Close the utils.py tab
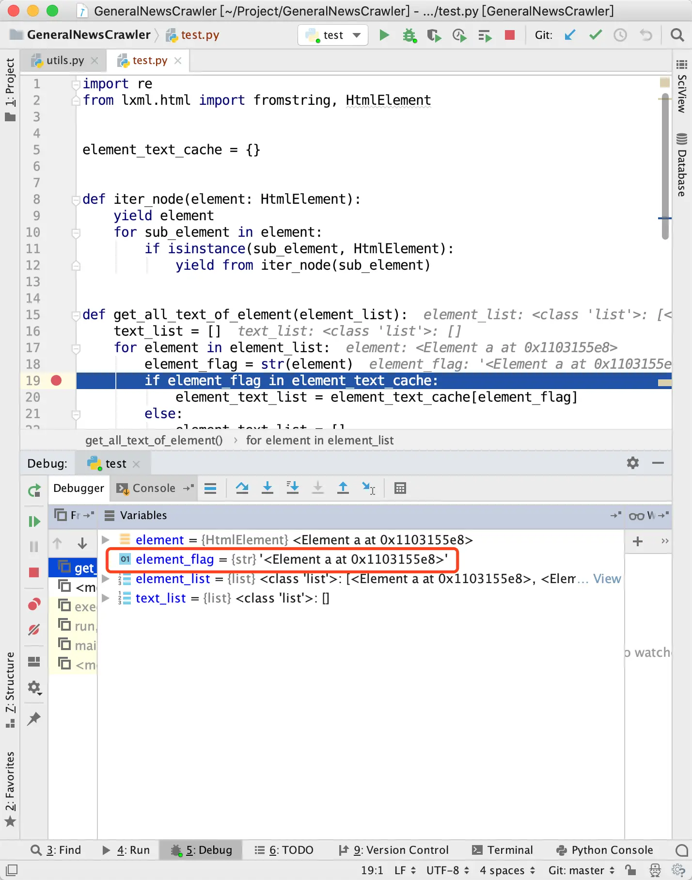692x880 pixels. (x=94, y=60)
